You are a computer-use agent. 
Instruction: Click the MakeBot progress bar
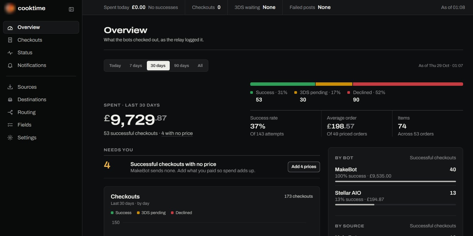(x=395, y=181)
